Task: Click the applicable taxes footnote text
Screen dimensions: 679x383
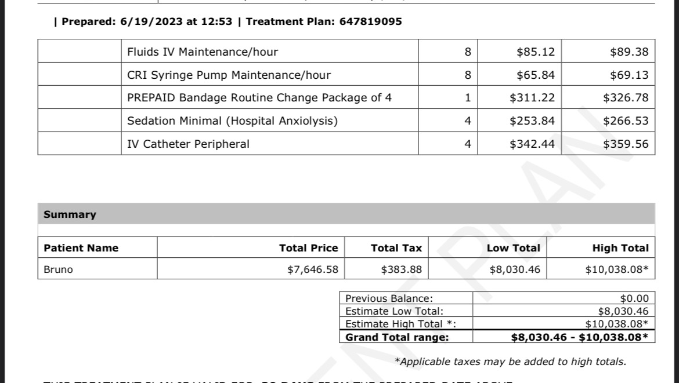Action: (510, 362)
